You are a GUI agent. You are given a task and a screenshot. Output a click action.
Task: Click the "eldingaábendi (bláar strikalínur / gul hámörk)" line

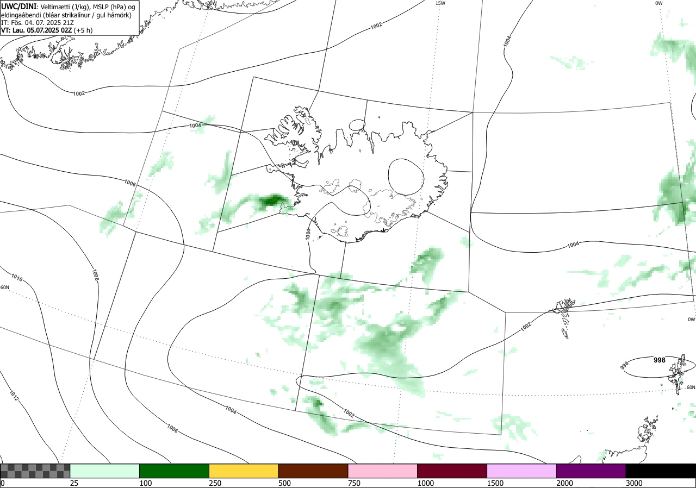[x=66, y=15]
